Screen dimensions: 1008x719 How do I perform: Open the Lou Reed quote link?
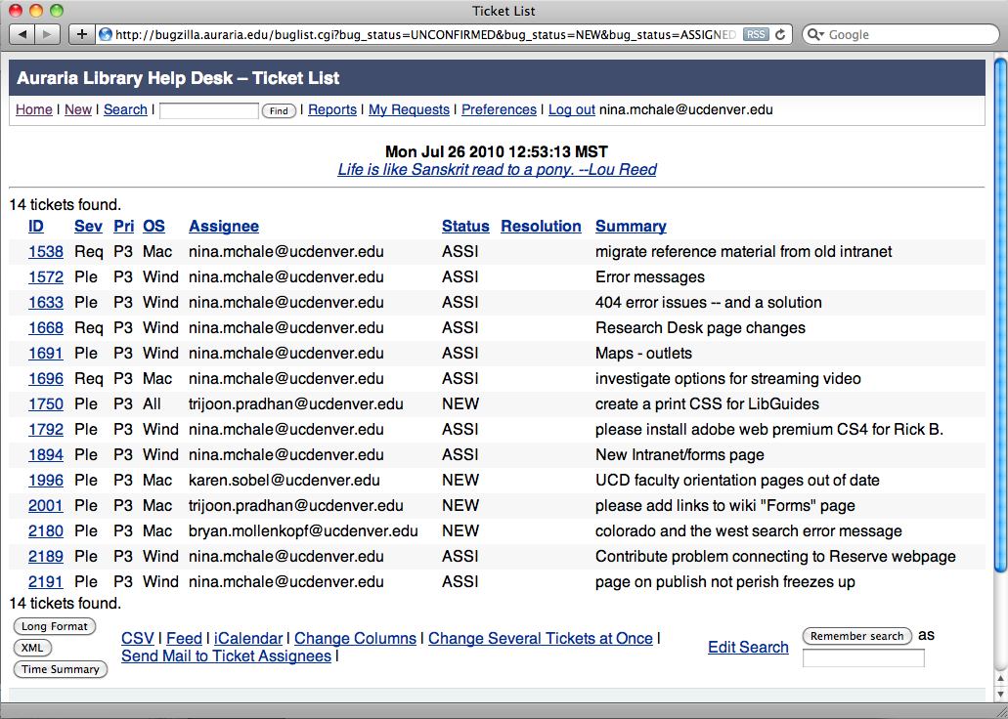point(497,170)
